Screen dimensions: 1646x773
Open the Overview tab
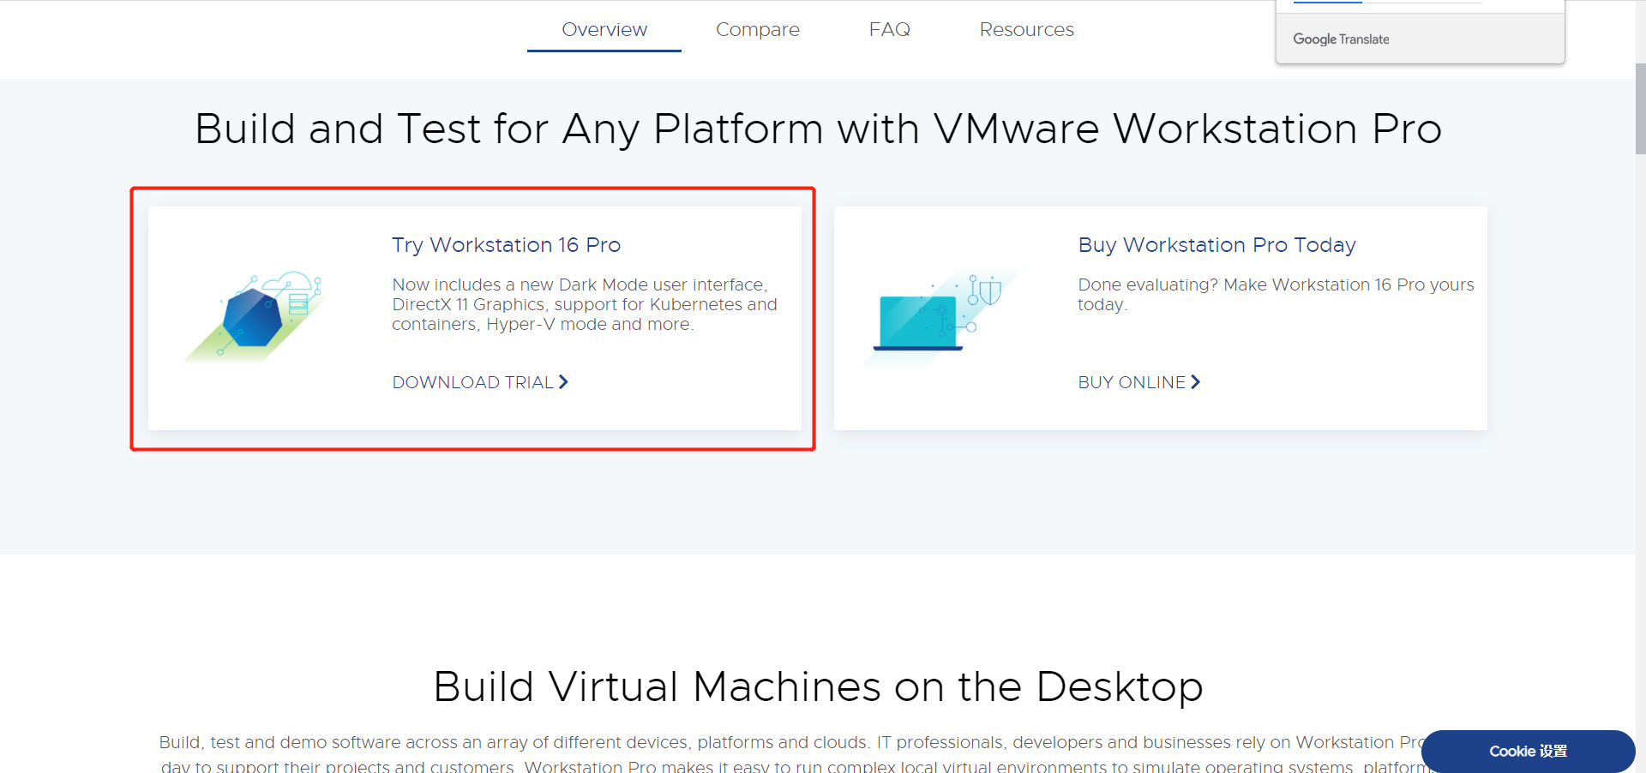[604, 29]
